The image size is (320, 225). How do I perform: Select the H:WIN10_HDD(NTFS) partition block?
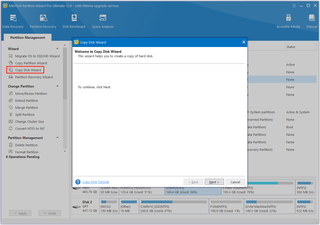(x=142, y=190)
